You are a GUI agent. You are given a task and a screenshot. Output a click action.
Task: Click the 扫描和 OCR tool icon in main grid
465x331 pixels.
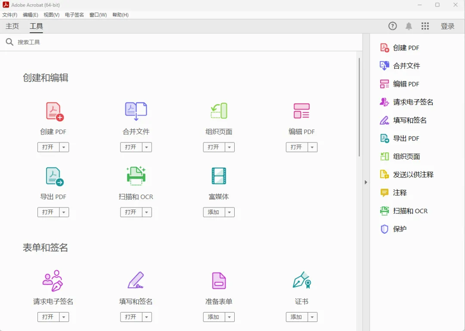click(136, 176)
